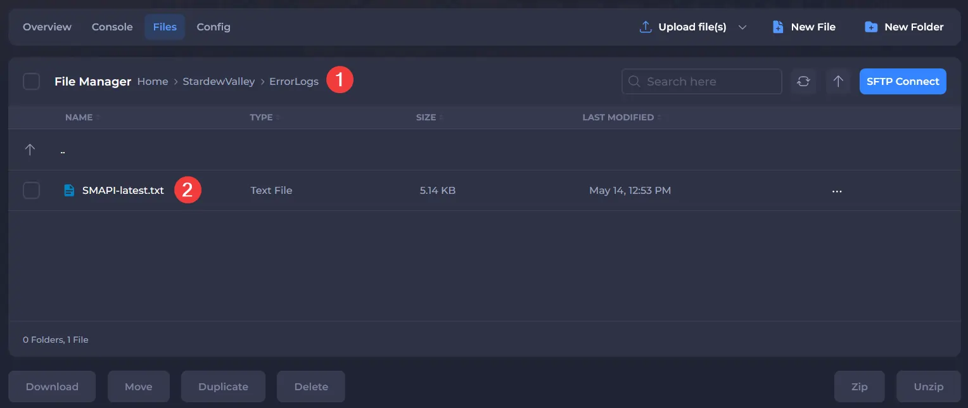968x408 pixels.
Task: Sort files by Last Modified column
Action: point(618,117)
